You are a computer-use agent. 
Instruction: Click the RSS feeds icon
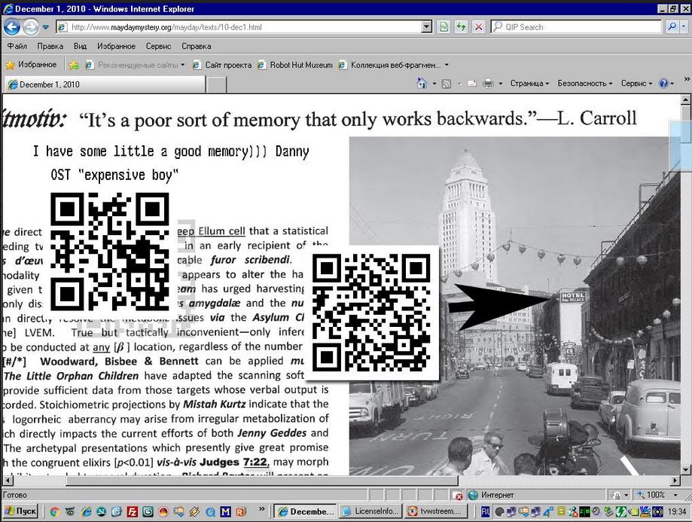pos(447,84)
